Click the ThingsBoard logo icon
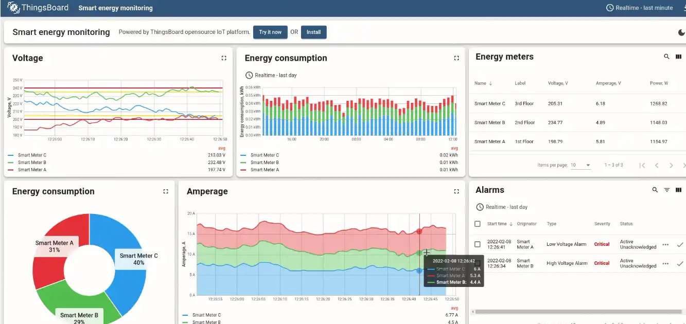The image size is (686, 324). pos(14,7)
